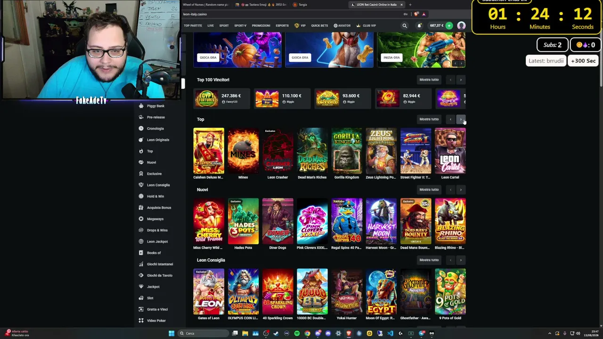
Task: Open Visual Studio Code from the taskbar
Action: (x=390, y=333)
